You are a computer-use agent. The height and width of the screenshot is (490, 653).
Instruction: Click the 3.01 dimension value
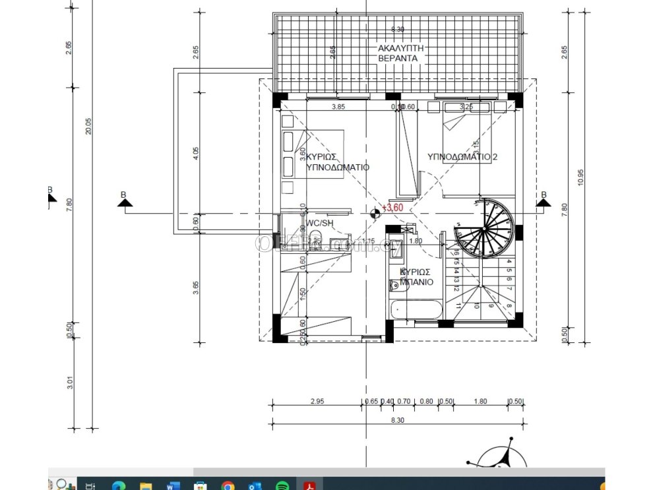[70, 383]
